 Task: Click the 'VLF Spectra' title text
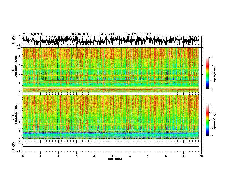(32, 34)
